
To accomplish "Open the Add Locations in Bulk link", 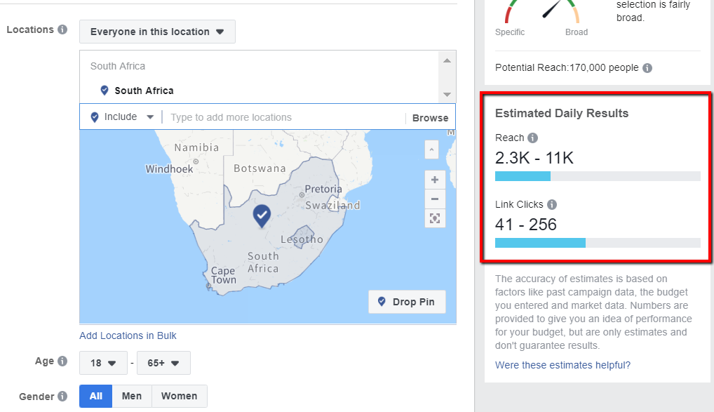I will 128,335.
